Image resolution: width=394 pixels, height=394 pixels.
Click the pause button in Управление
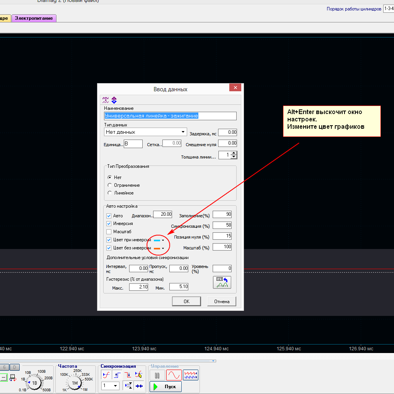(x=157, y=375)
